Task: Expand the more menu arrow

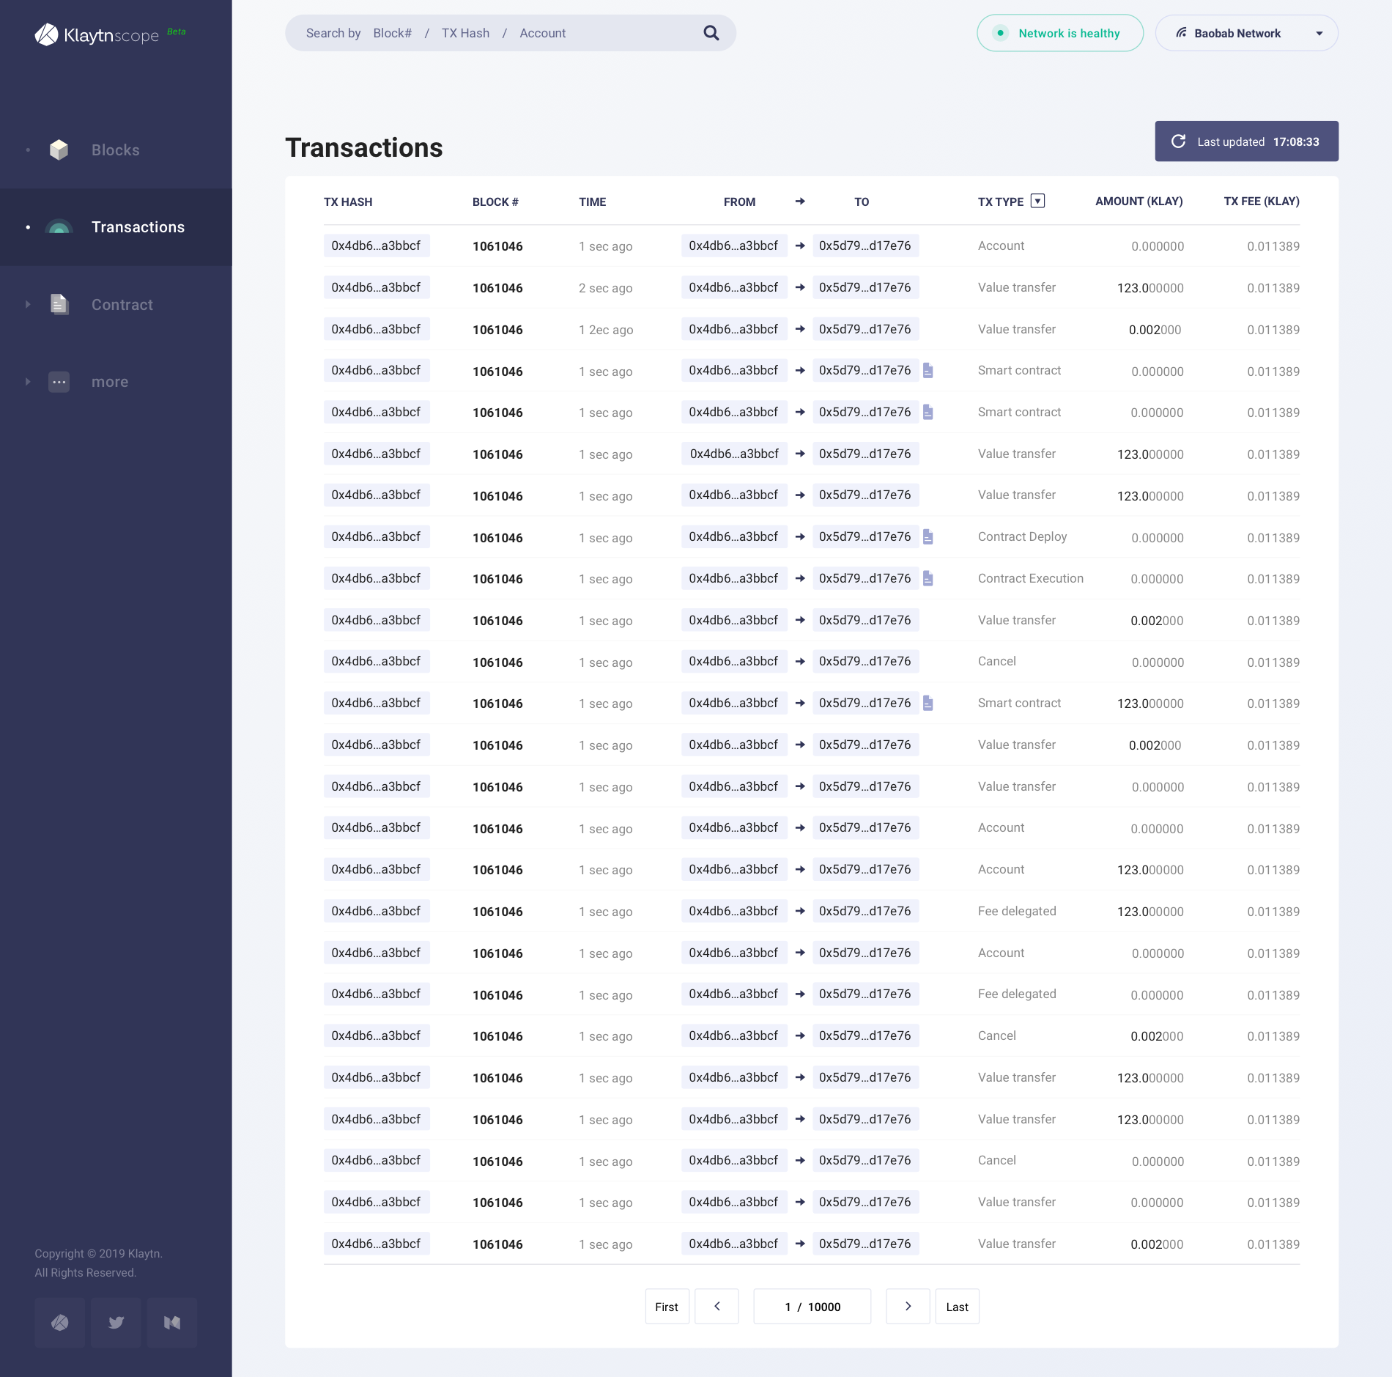Action: pos(28,382)
